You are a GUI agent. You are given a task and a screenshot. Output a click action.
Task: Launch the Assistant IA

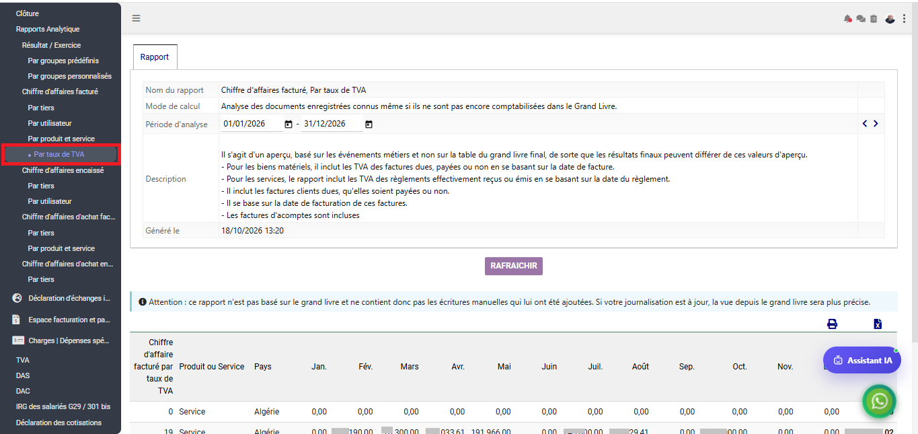862,360
